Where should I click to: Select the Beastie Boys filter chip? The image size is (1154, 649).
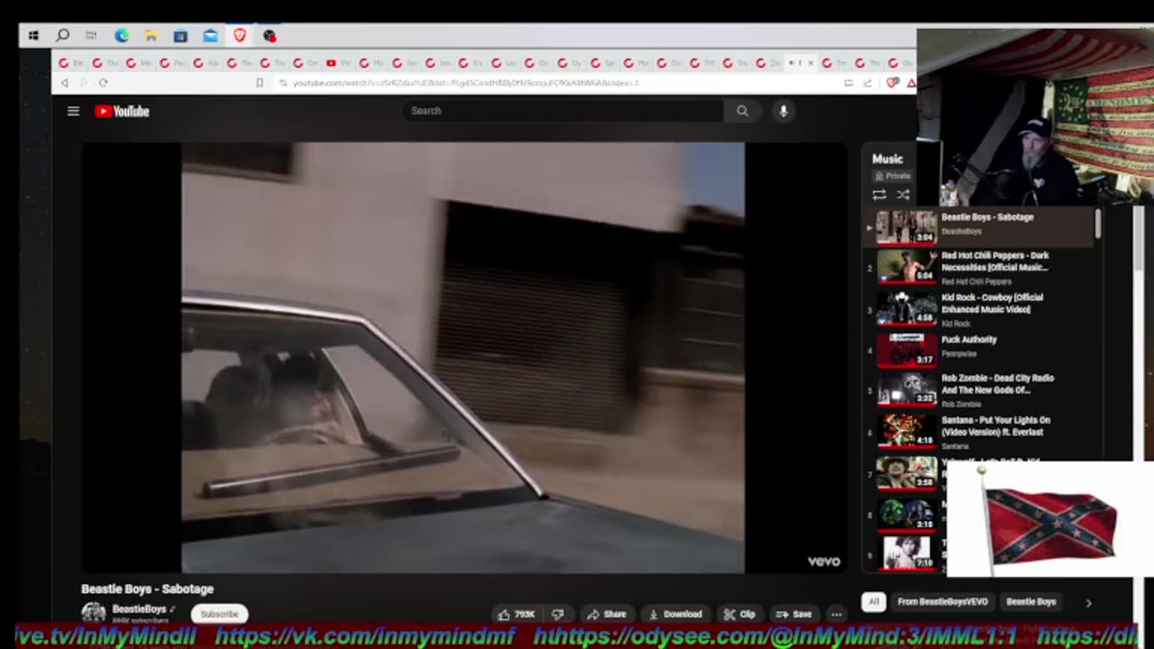[1030, 601]
